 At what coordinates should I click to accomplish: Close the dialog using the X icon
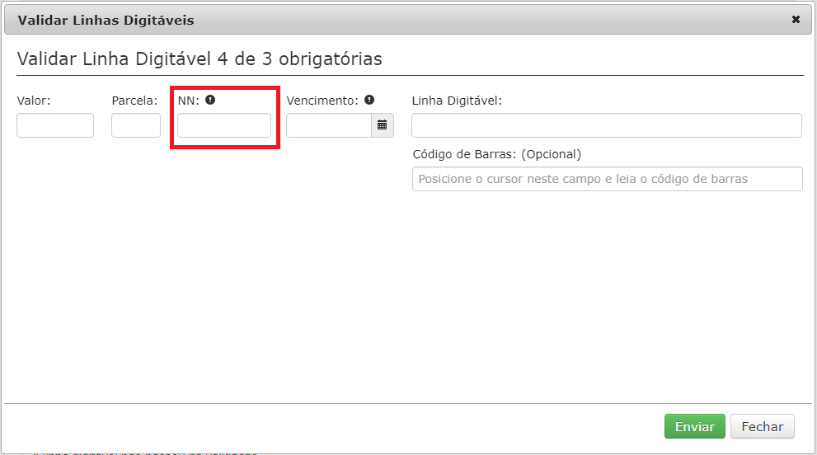(x=796, y=20)
